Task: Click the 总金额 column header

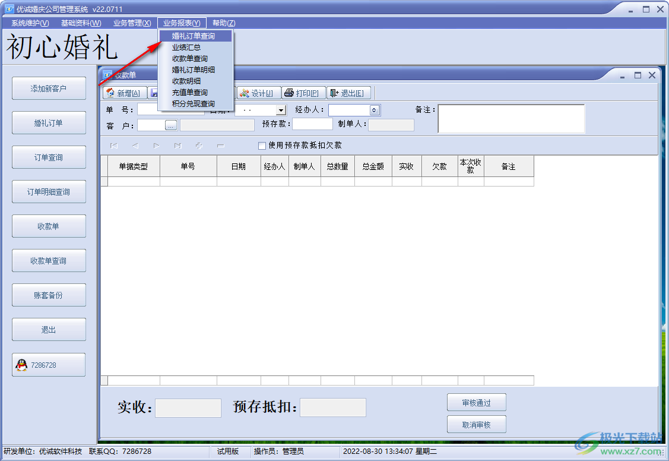Action: pyautogui.click(x=373, y=166)
